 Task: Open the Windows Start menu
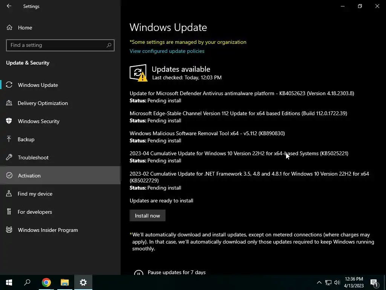click(x=9, y=282)
